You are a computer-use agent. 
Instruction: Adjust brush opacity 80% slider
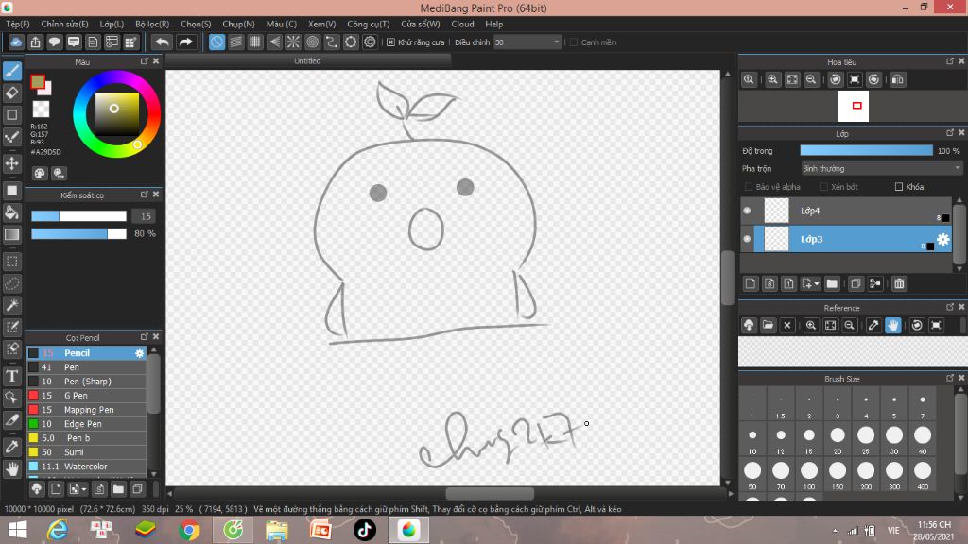click(79, 234)
